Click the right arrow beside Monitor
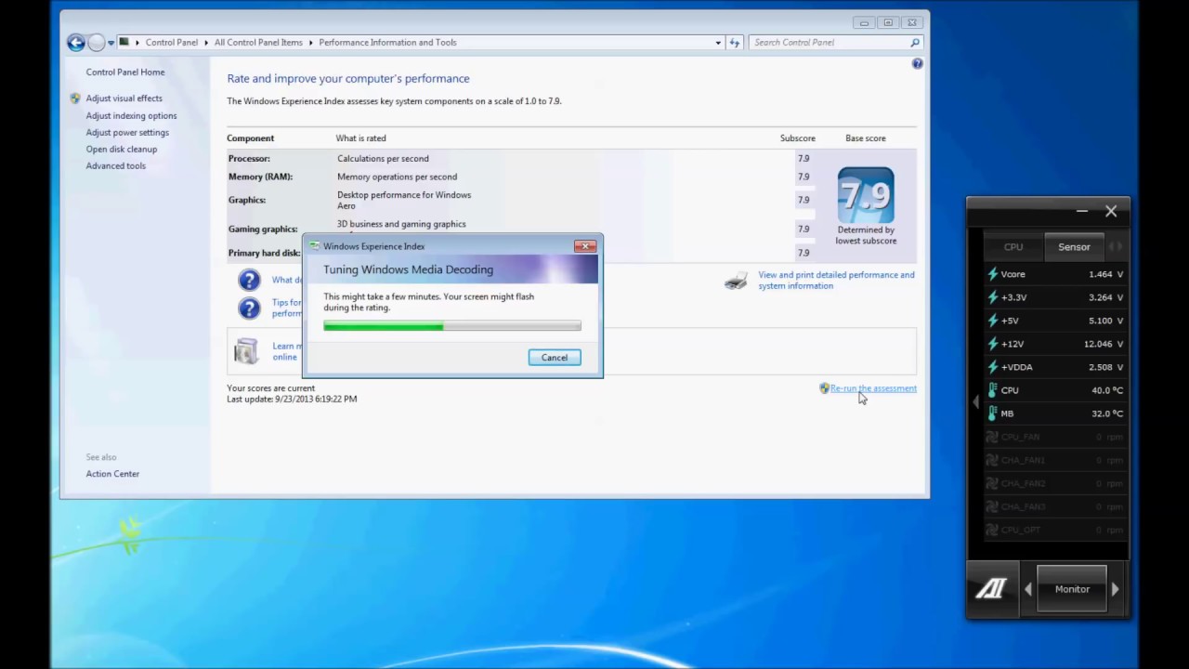Image resolution: width=1189 pixels, height=669 pixels. click(1115, 589)
